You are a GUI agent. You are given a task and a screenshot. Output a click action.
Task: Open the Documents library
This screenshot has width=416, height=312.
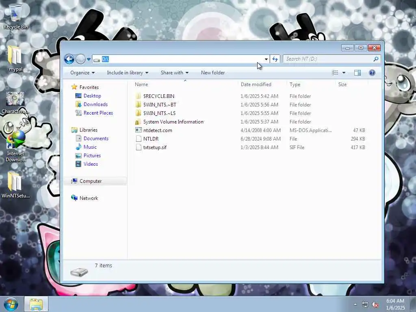pos(96,138)
